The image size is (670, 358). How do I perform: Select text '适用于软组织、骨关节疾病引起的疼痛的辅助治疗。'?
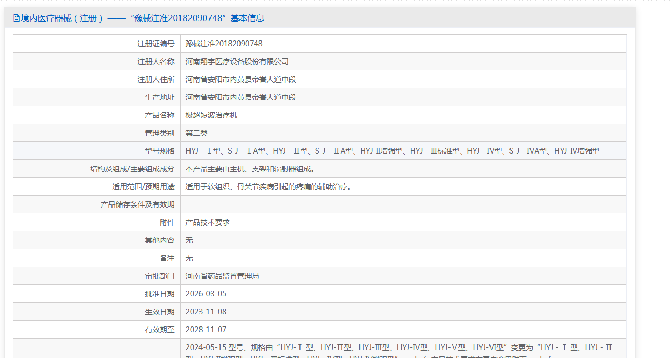pyautogui.click(x=268, y=187)
